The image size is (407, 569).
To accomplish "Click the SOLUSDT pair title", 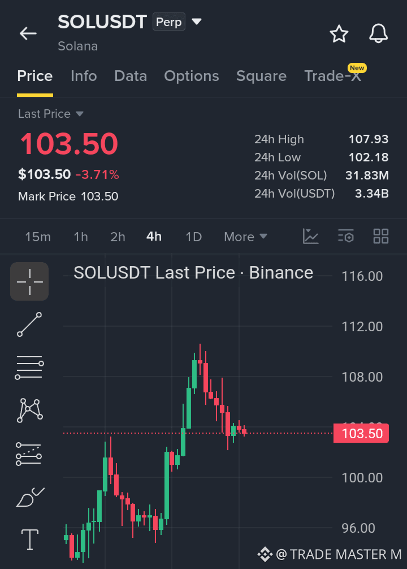I will [x=102, y=22].
